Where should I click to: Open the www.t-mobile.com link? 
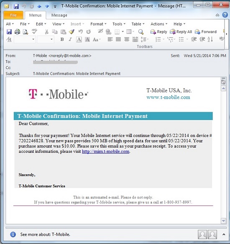tap(168, 97)
